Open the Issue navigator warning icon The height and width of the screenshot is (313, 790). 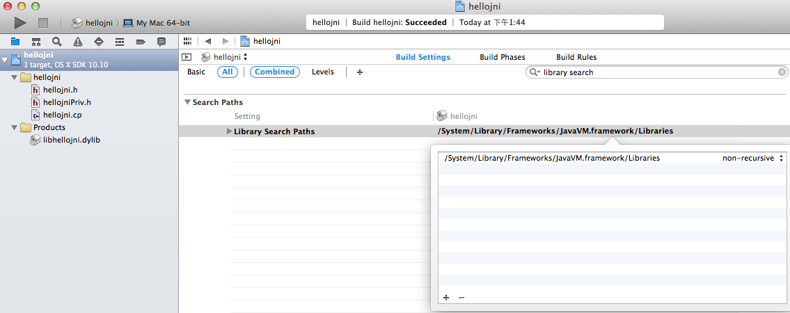(77, 42)
